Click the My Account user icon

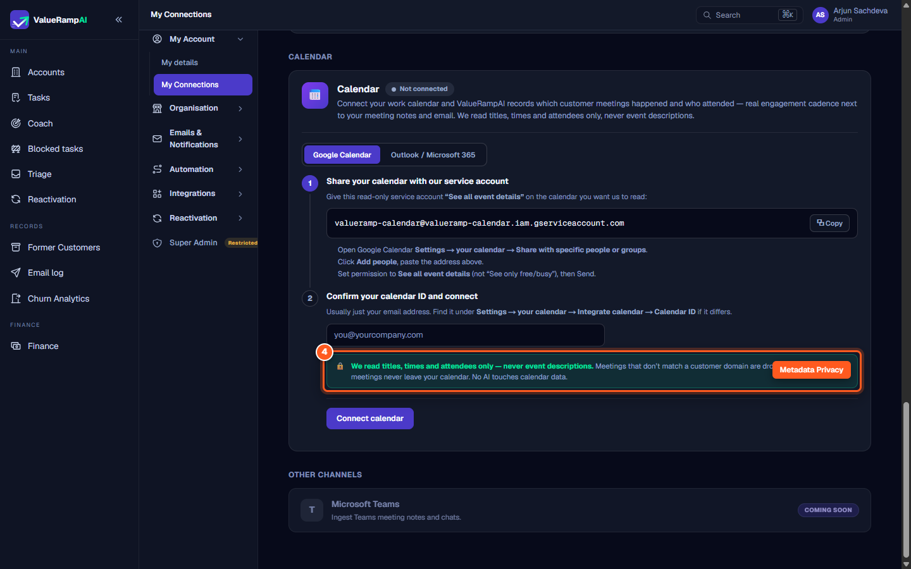(157, 39)
